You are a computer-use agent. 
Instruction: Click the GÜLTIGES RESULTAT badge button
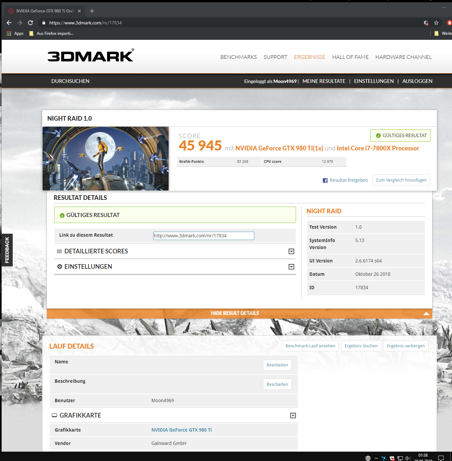pyautogui.click(x=400, y=135)
